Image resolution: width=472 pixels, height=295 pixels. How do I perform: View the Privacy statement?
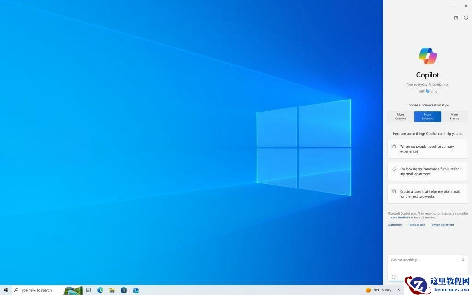coord(442,224)
